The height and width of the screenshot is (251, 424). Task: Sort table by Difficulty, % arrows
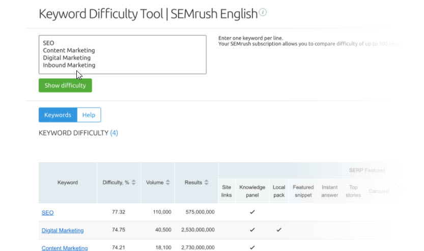(133, 183)
